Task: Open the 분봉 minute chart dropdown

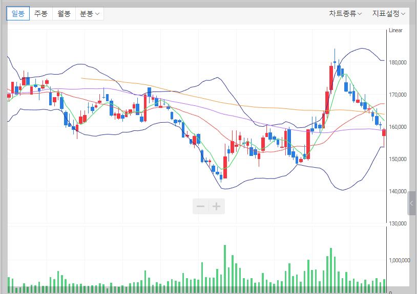Action: (x=90, y=13)
